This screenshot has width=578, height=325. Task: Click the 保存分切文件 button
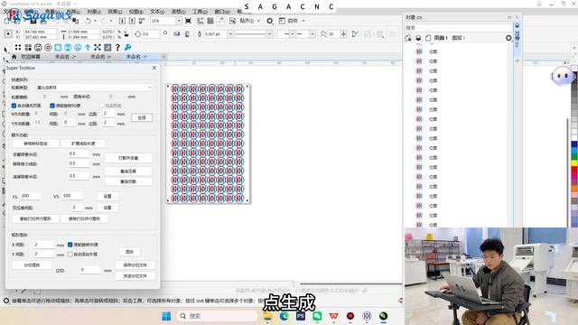pyautogui.click(x=135, y=265)
